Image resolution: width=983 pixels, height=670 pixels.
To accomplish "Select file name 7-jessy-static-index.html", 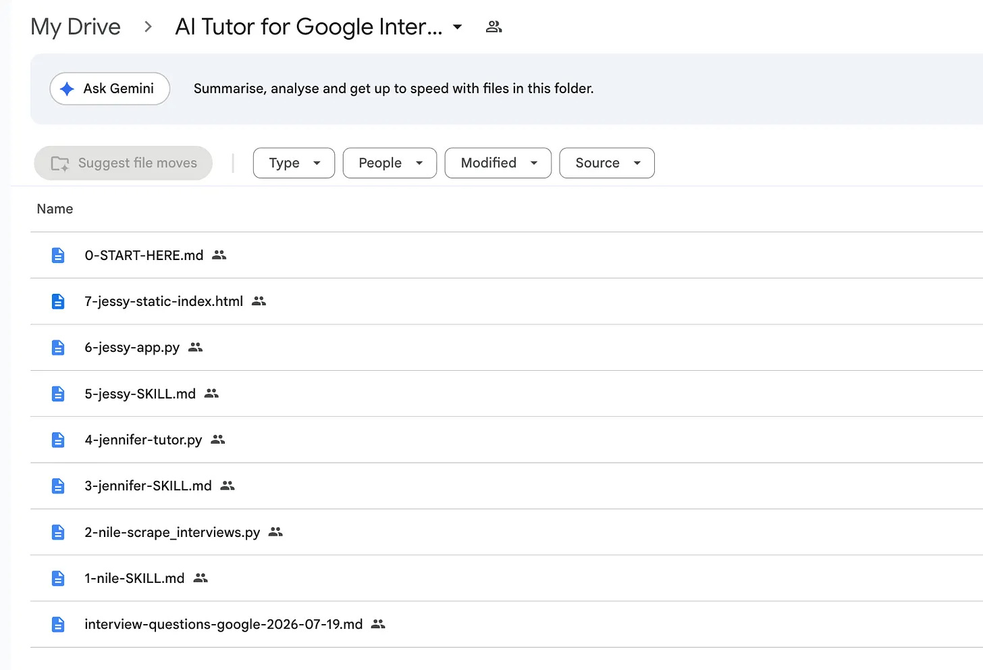I will point(163,301).
